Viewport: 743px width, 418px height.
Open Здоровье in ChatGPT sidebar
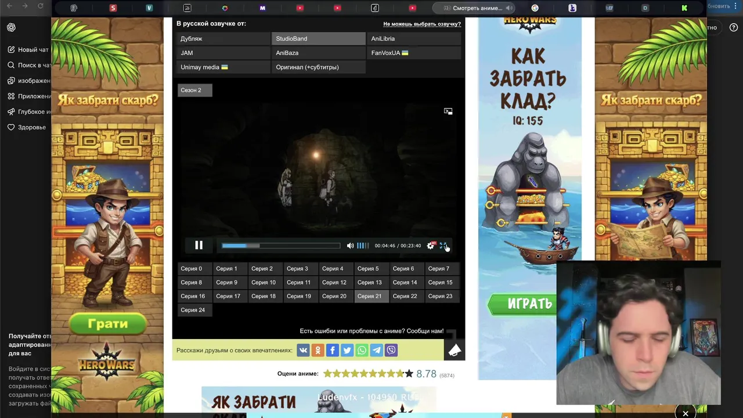[x=27, y=127]
